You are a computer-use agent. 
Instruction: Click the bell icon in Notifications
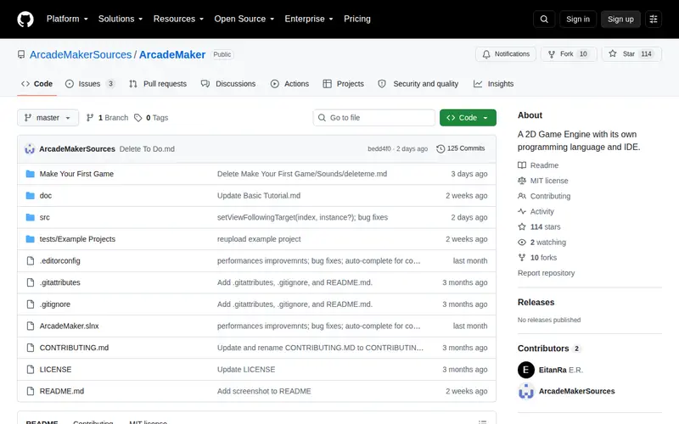[486, 54]
